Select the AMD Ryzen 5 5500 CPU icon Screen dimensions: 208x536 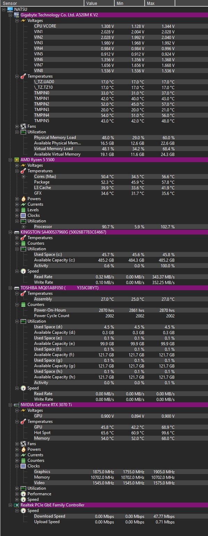tap(17, 160)
